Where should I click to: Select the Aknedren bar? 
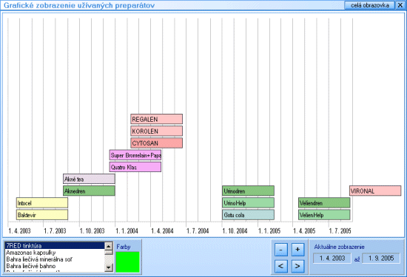[x=89, y=191]
